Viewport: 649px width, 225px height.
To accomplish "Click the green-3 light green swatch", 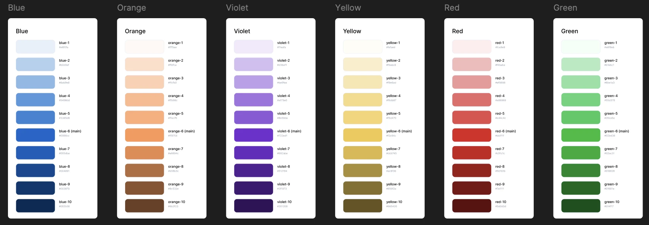I will tap(581, 82).
